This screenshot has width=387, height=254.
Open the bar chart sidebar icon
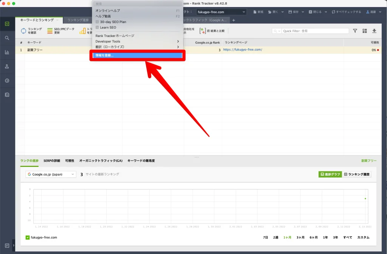pos(7,52)
